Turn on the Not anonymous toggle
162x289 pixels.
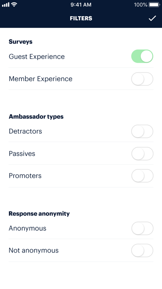tap(142, 250)
